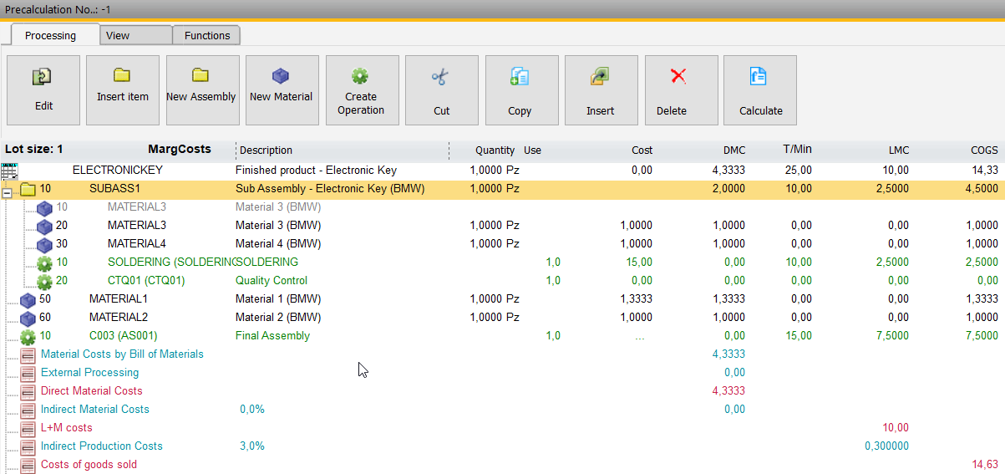
Task: Select MATERIAL1 tree item
Action: point(119,299)
